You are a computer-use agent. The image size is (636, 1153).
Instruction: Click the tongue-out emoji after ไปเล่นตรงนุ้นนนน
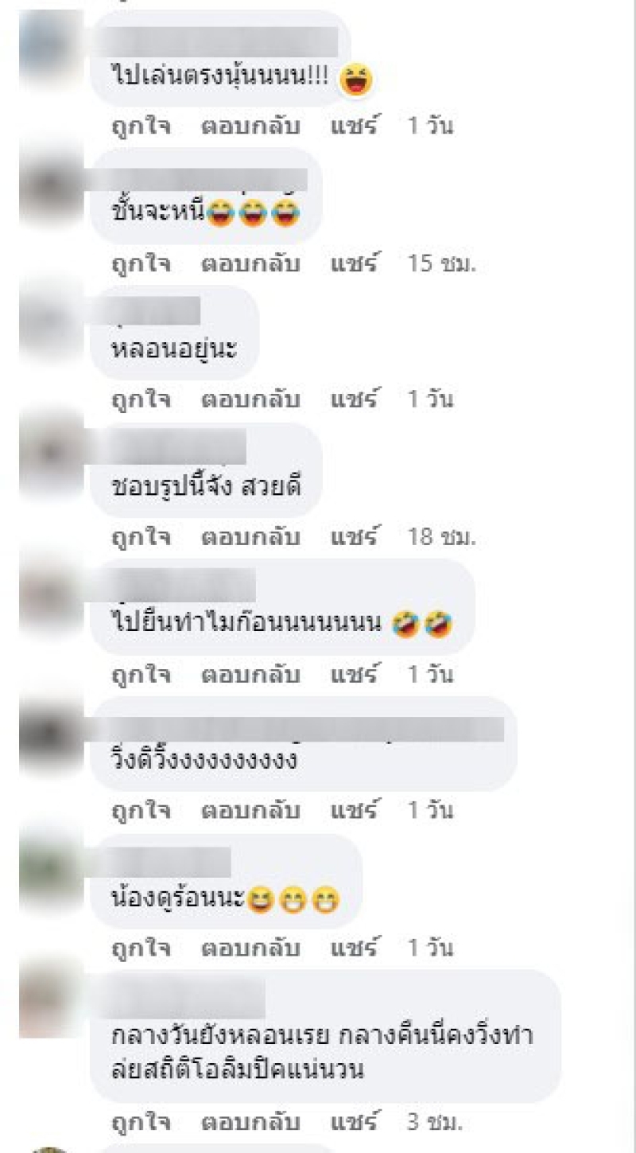tap(356, 80)
